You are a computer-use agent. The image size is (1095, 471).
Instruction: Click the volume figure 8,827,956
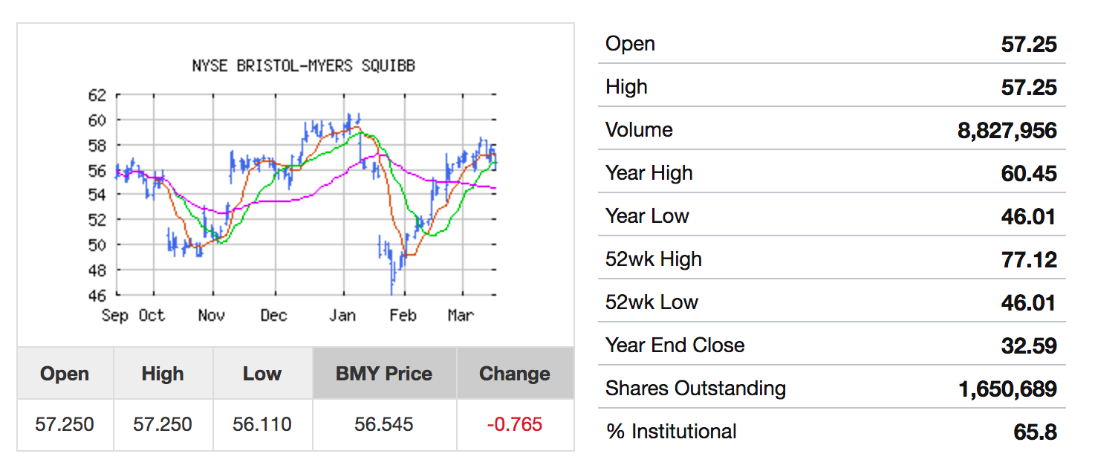click(x=1007, y=130)
